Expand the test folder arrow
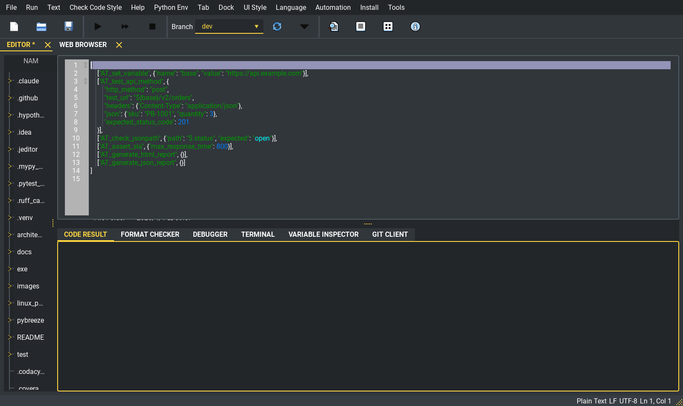This screenshot has height=406, width=683. point(10,354)
